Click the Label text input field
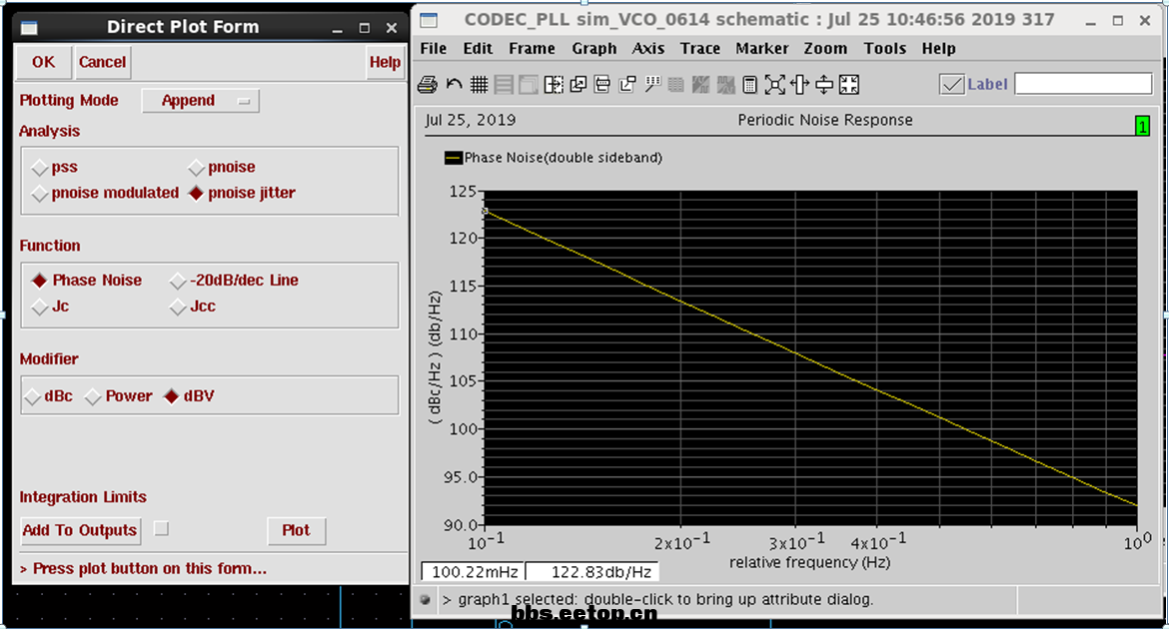This screenshot has width=1169, height=629. click(1083, 85)
